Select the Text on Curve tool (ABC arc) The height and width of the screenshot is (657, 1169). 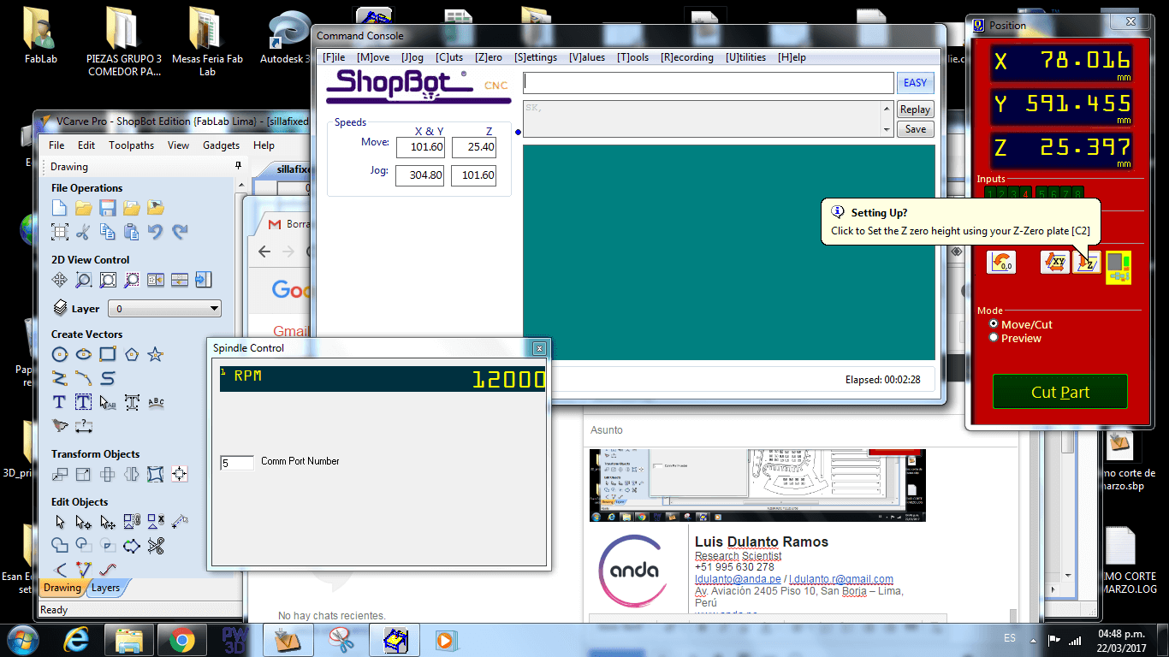coord(156,402)
